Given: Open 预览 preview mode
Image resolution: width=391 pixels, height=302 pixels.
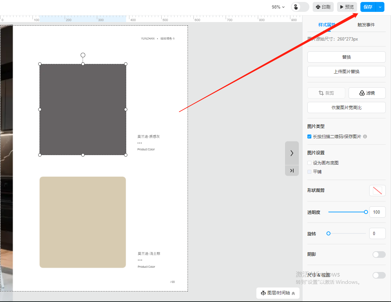Looking at the screenshot, I should (347, 7).
